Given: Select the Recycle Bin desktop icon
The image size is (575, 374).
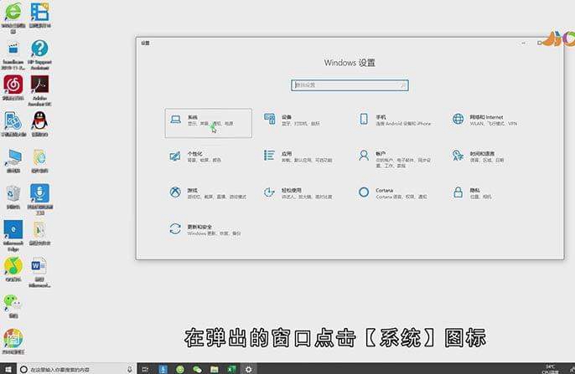Looking at the screenshot, I should coord(13,197).
